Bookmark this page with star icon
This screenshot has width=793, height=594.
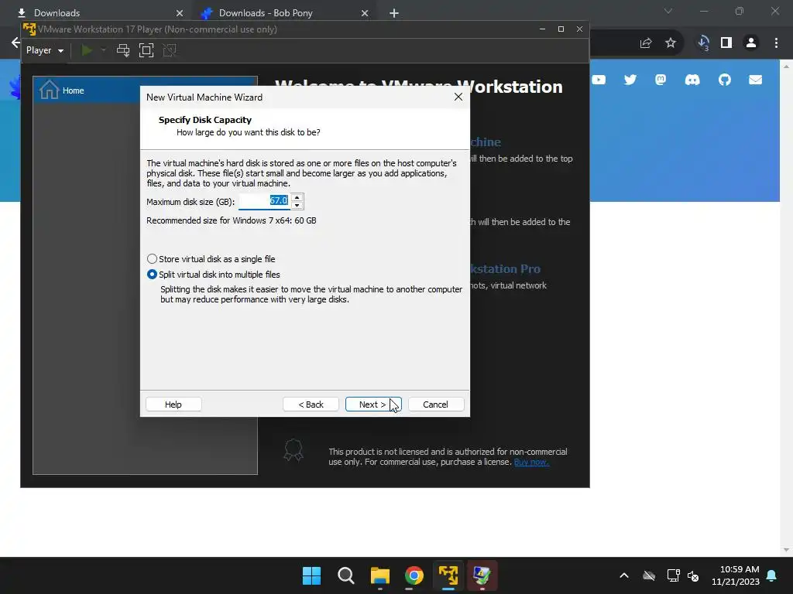coord(671,43)
